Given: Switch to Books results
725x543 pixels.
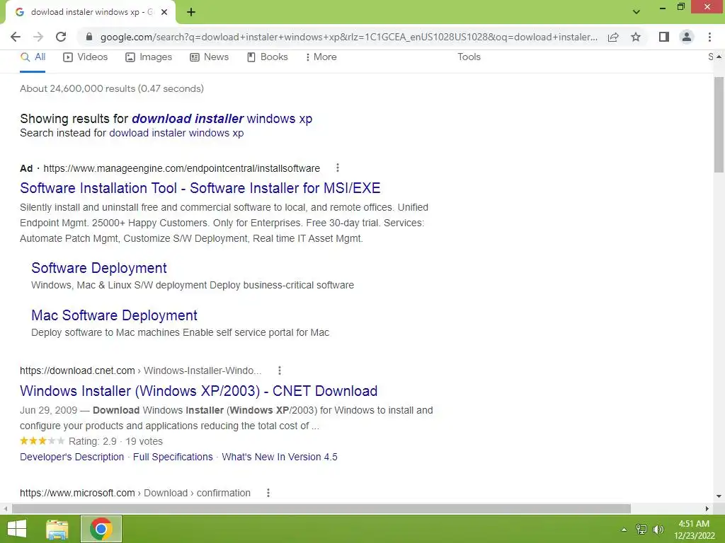Looking at the screenshot, I should pyautogui.click(x=267, y=57).
